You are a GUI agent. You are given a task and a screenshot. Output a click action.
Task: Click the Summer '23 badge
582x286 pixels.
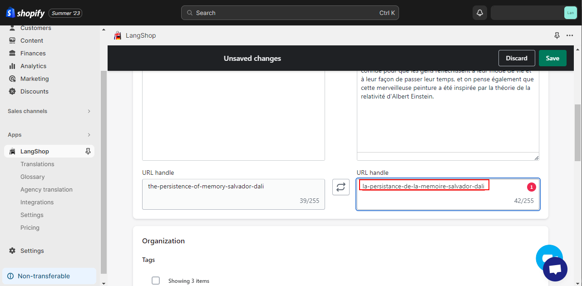pyautogui.click(x=65, y=13)
